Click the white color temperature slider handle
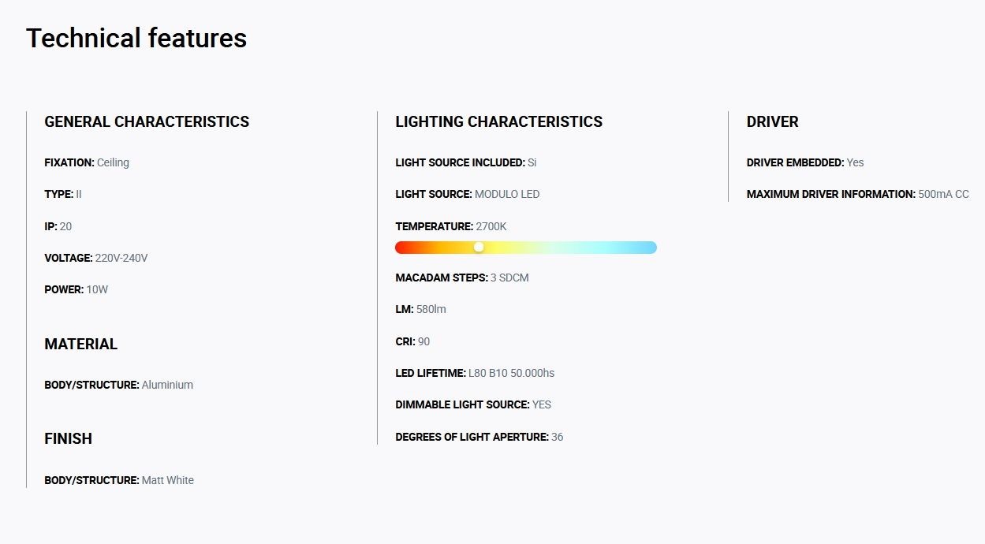The height and width of the screenshot is (544, 985). [479, 248]
